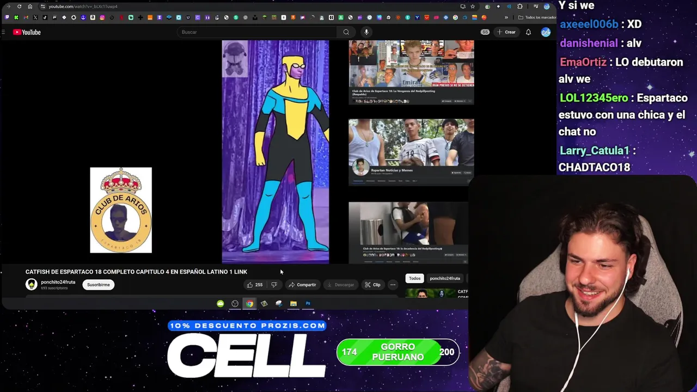Expand hidden bookmarks chevron
Screen dimensions: 697x392
point(506,17)
